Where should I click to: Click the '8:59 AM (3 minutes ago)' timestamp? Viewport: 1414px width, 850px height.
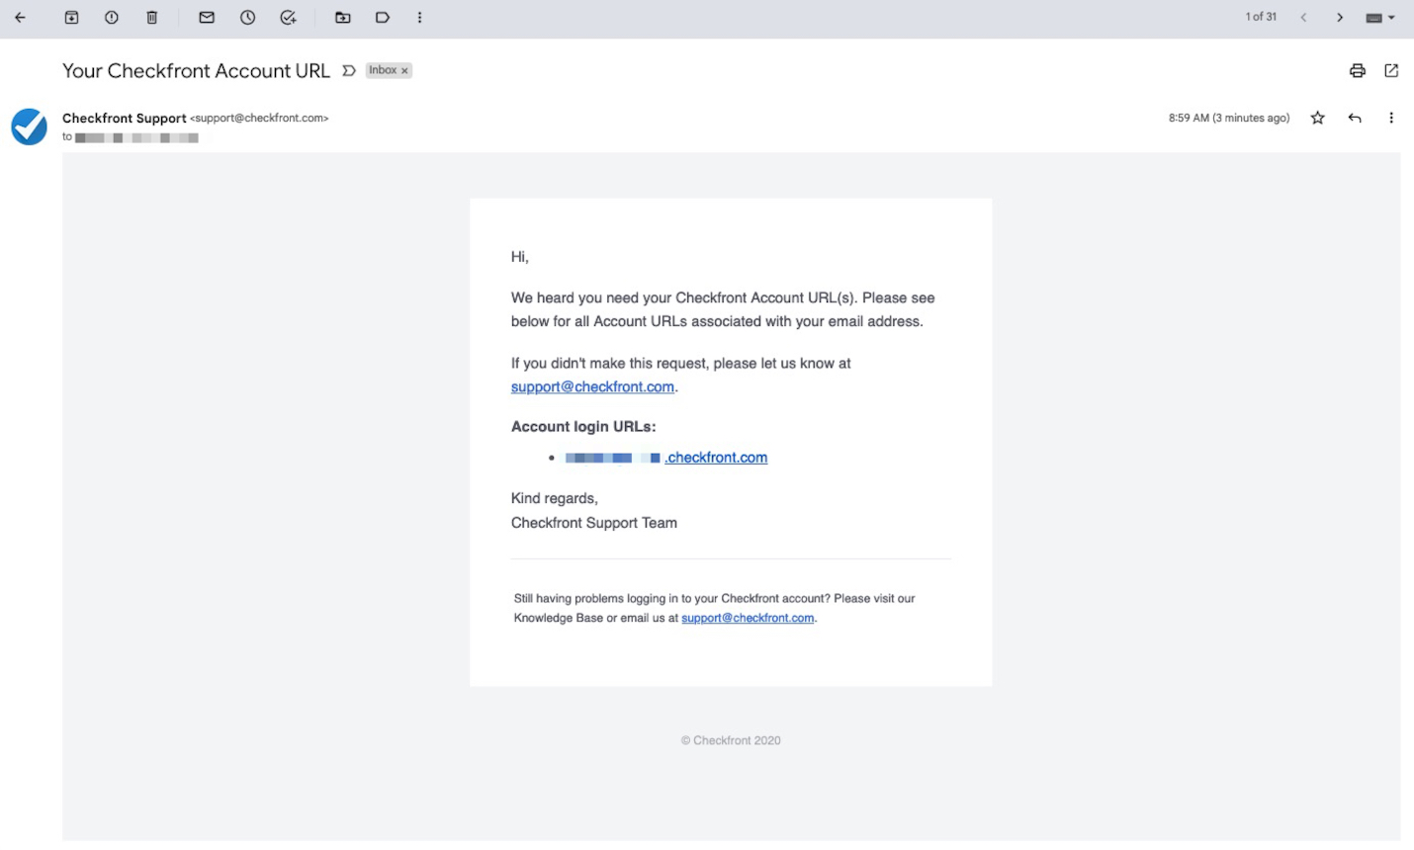(1229, 118)
